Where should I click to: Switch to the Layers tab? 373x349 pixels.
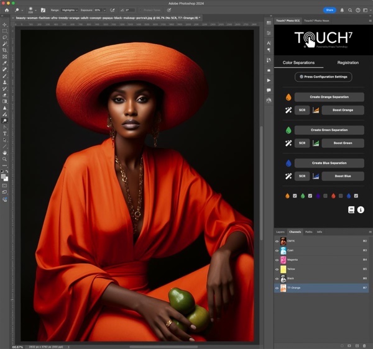click(280, 232)
